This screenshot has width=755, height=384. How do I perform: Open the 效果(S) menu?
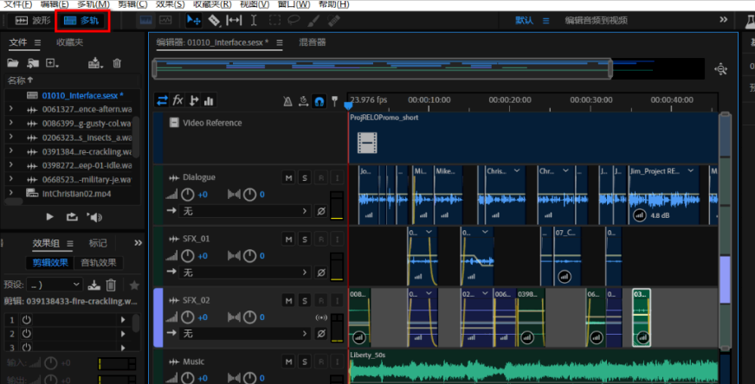[171, 4]
